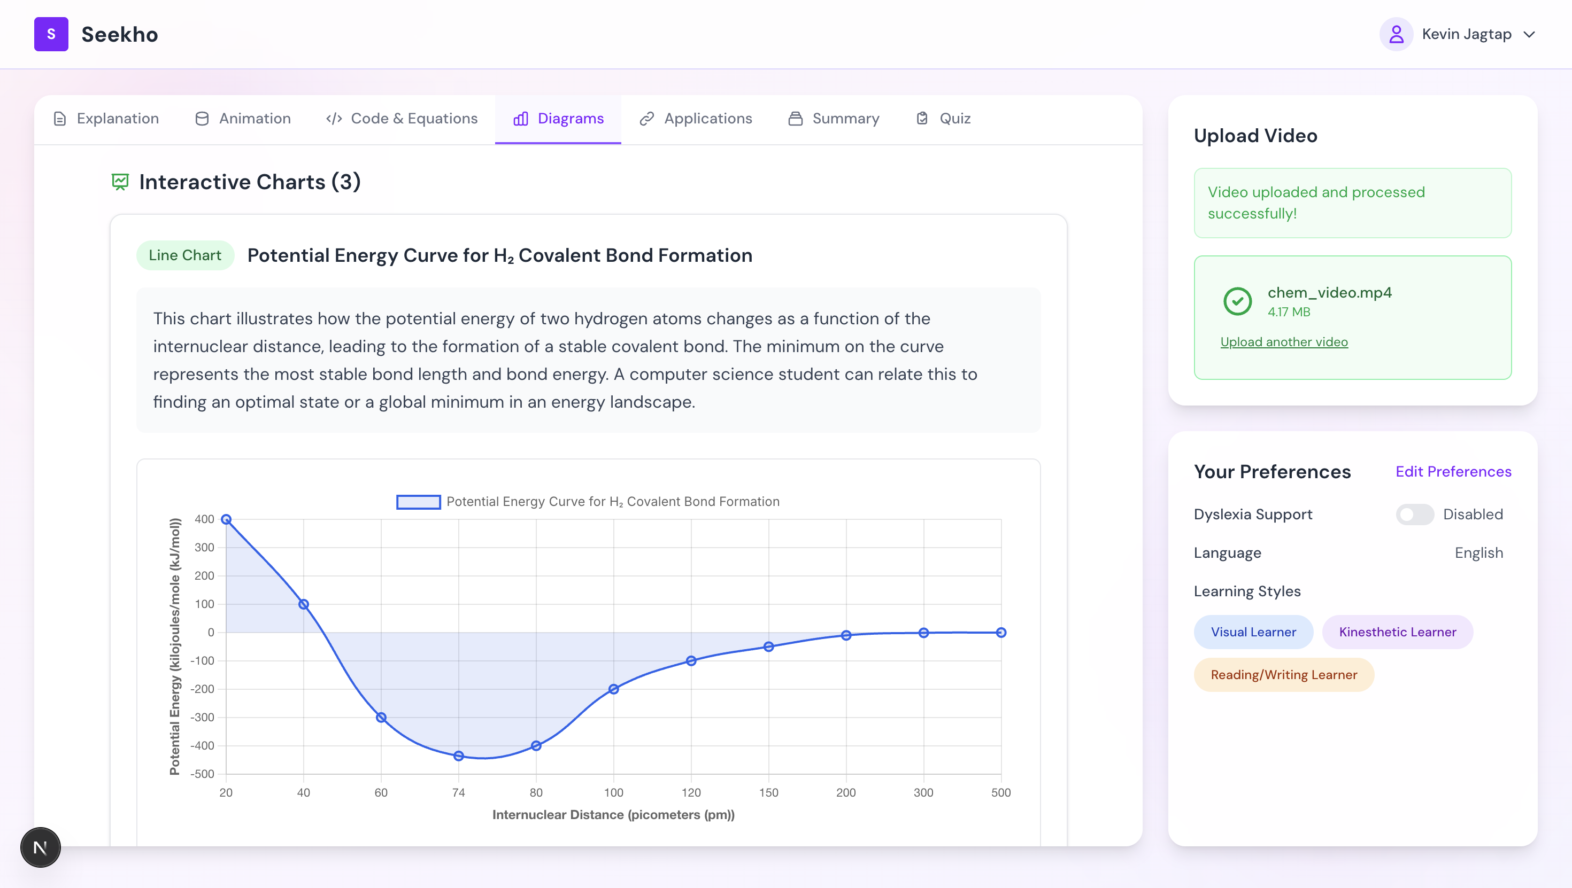Screen dimensions: 1572x888
Task: Click the Interactive Charts presentation icon
Action: coord(120,182)
